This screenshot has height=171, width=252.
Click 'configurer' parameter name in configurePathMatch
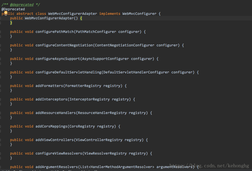point(129,32)
